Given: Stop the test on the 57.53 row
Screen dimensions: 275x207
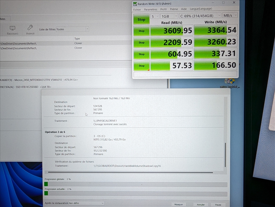Looking at the screenshot, I should [x=141, y=66].
